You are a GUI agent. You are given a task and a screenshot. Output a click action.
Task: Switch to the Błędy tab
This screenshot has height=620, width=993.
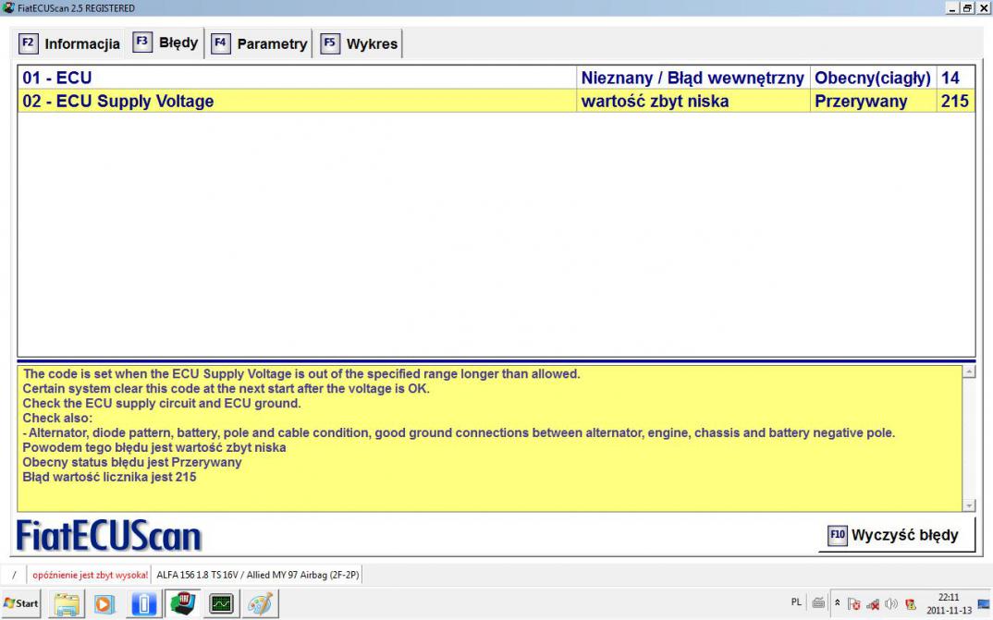[x=165, y=43]
